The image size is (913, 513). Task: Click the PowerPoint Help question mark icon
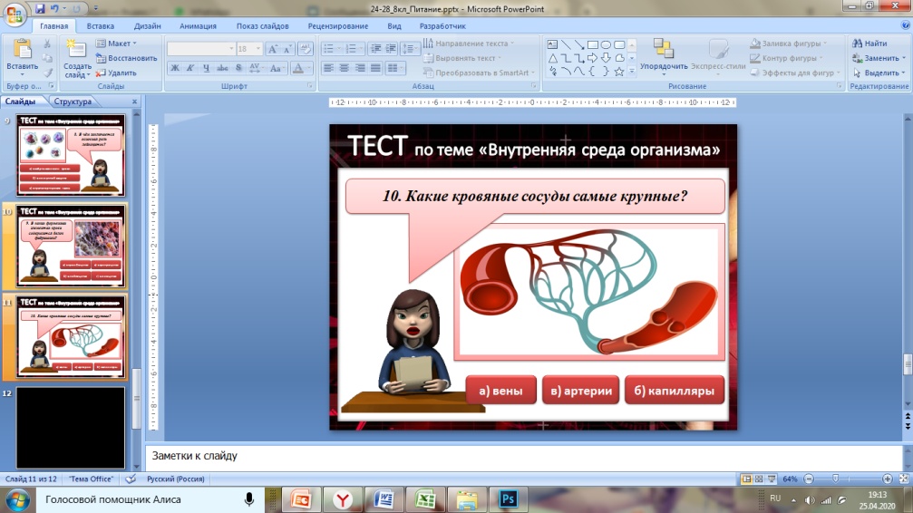[x=903, y=26]
